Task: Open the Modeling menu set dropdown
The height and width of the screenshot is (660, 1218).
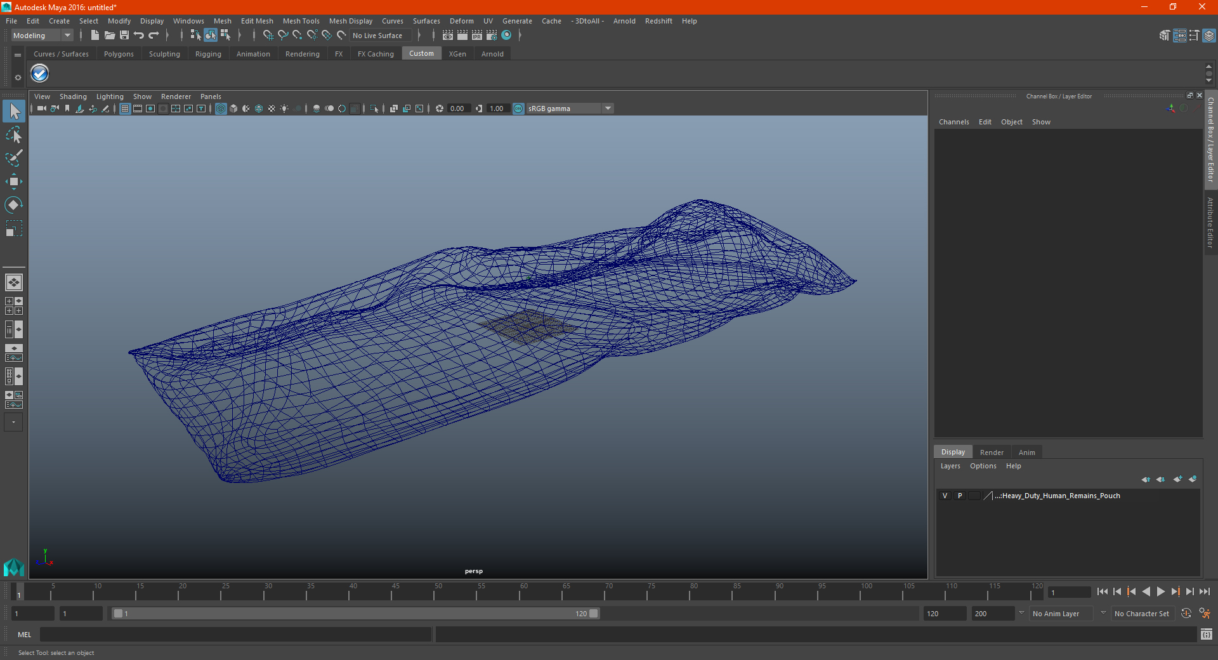Action: click(x=42, y=36)
